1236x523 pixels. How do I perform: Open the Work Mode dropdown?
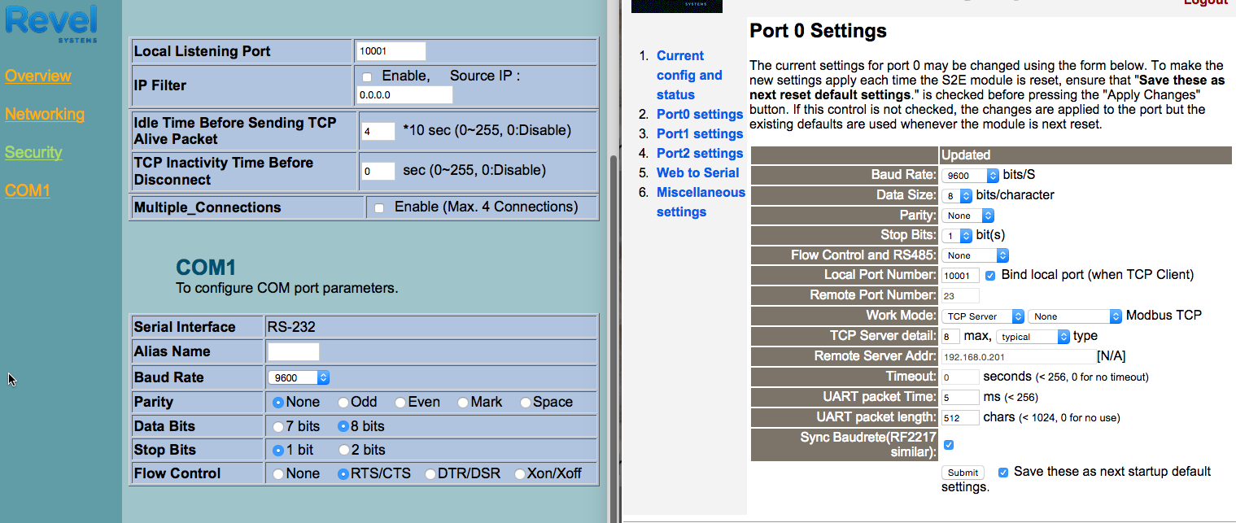[982, 316]
